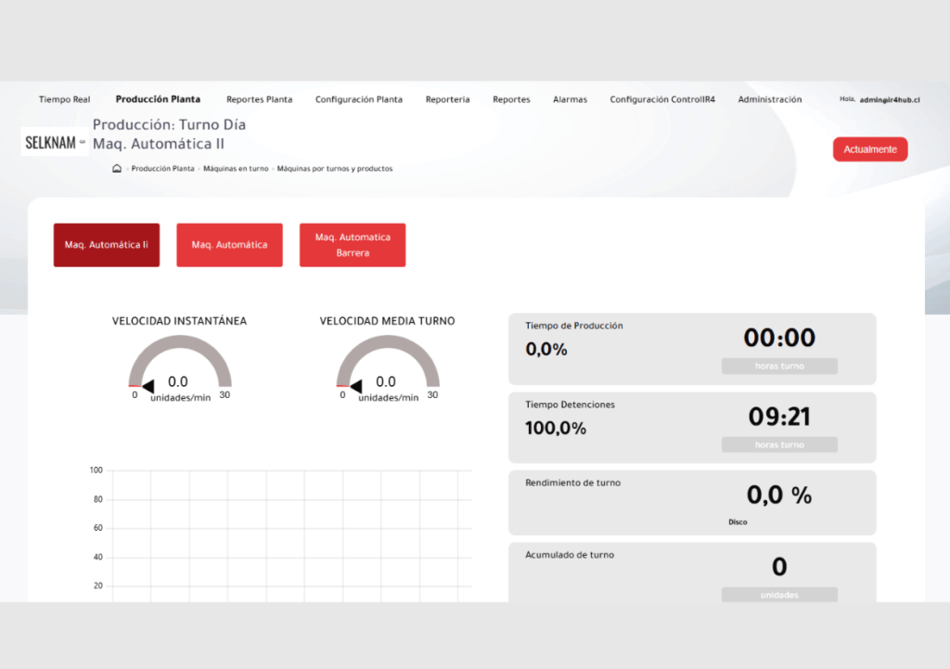The image size is (950, 669).
Task: Choose Maq. Automatica Barrera machine
Action: click(x=352, y=245)
